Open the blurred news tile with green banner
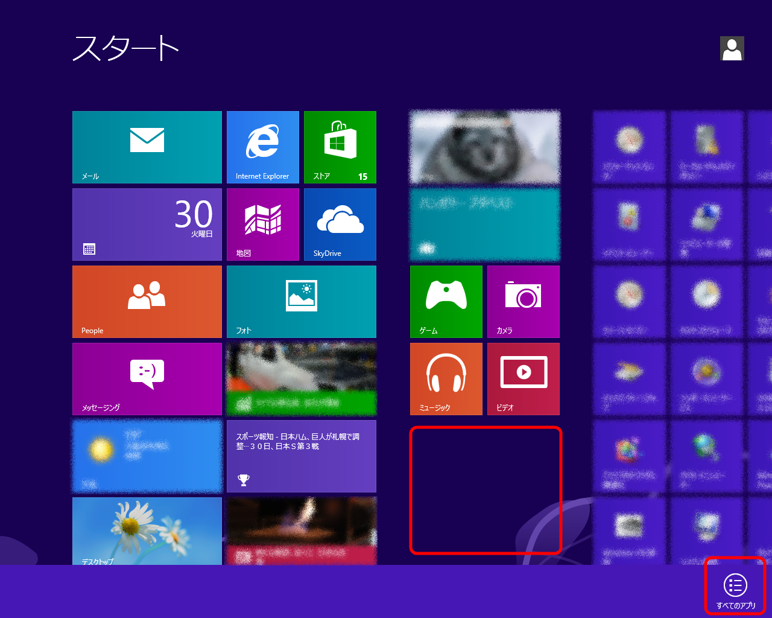This screenshot has width=772, height=618. pyautogui.click(x=302, y=379)
